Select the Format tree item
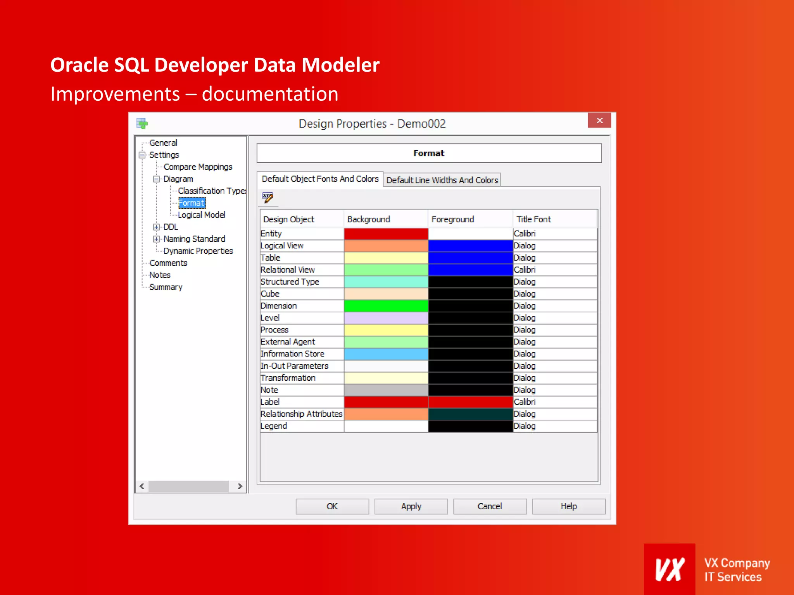The image size is (794, 595). click(192, 203)
